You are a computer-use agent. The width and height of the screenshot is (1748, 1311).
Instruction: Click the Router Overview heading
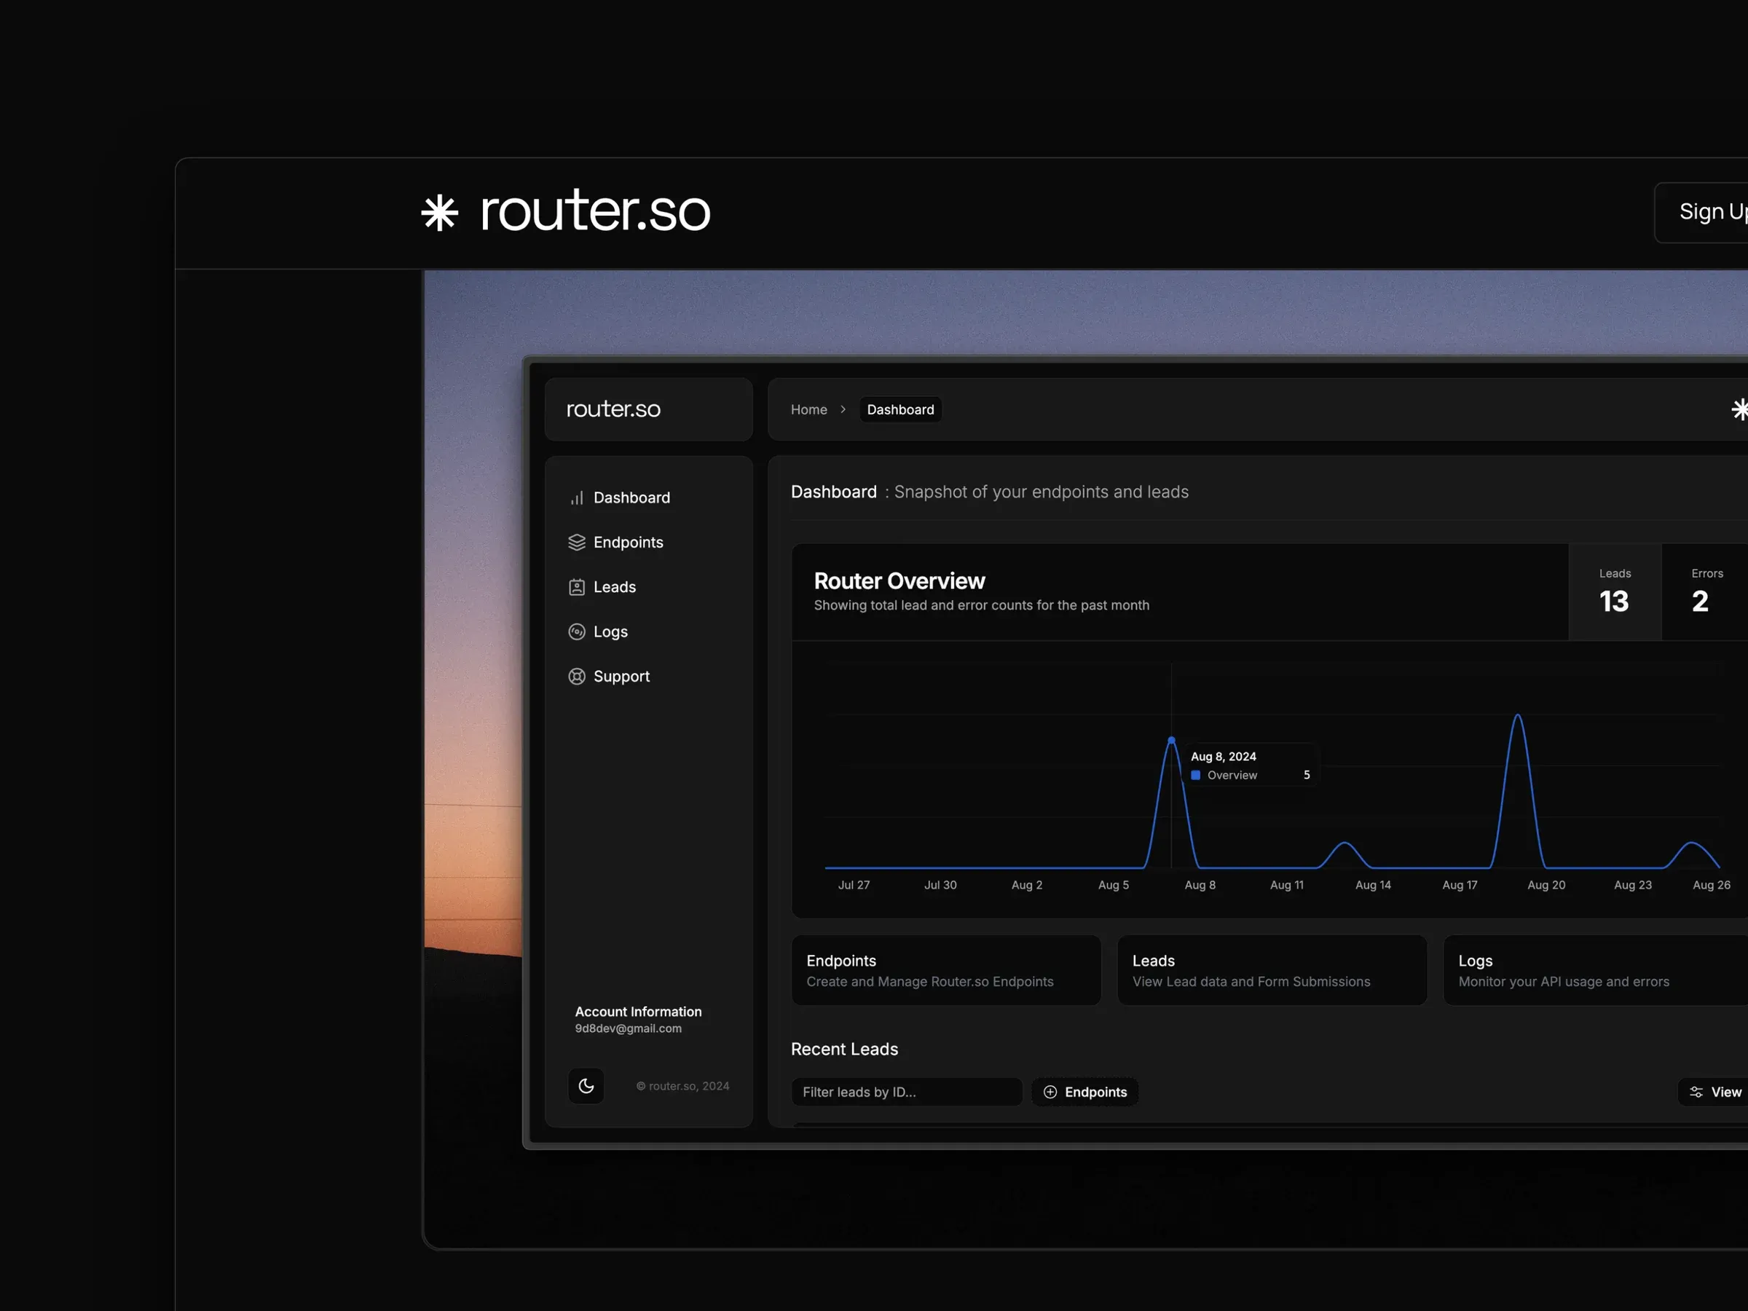(899, 582)
